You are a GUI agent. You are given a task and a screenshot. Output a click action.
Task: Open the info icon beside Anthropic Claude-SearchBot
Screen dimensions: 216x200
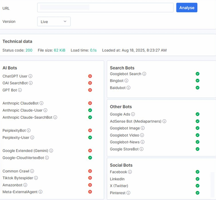[55, 117]
